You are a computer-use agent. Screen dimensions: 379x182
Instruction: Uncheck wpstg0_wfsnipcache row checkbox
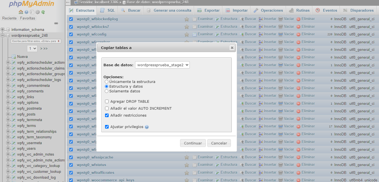pyautogui.click(x=71, y=157)
